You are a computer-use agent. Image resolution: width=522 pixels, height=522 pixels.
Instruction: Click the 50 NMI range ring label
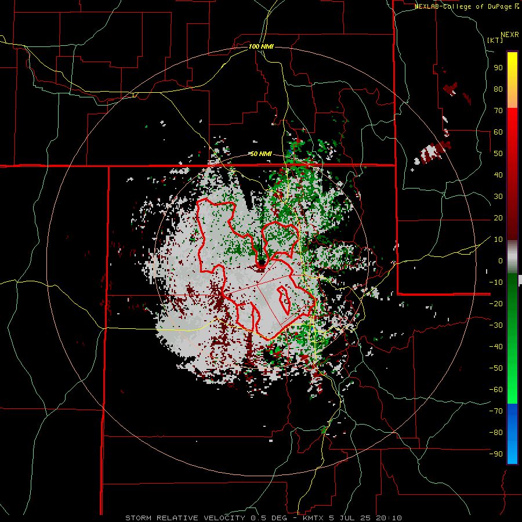[261, 154]
